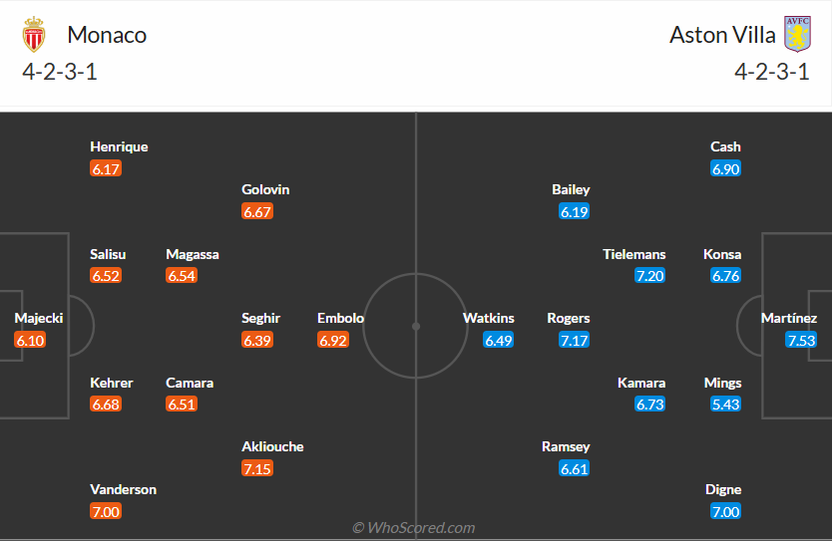
Task: Click the Aston Villa club crest icon
Action: coord(796,35)
